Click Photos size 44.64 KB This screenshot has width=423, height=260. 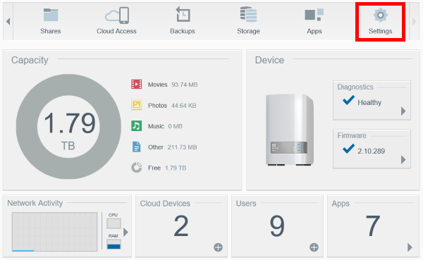click(x=184, y=105)
